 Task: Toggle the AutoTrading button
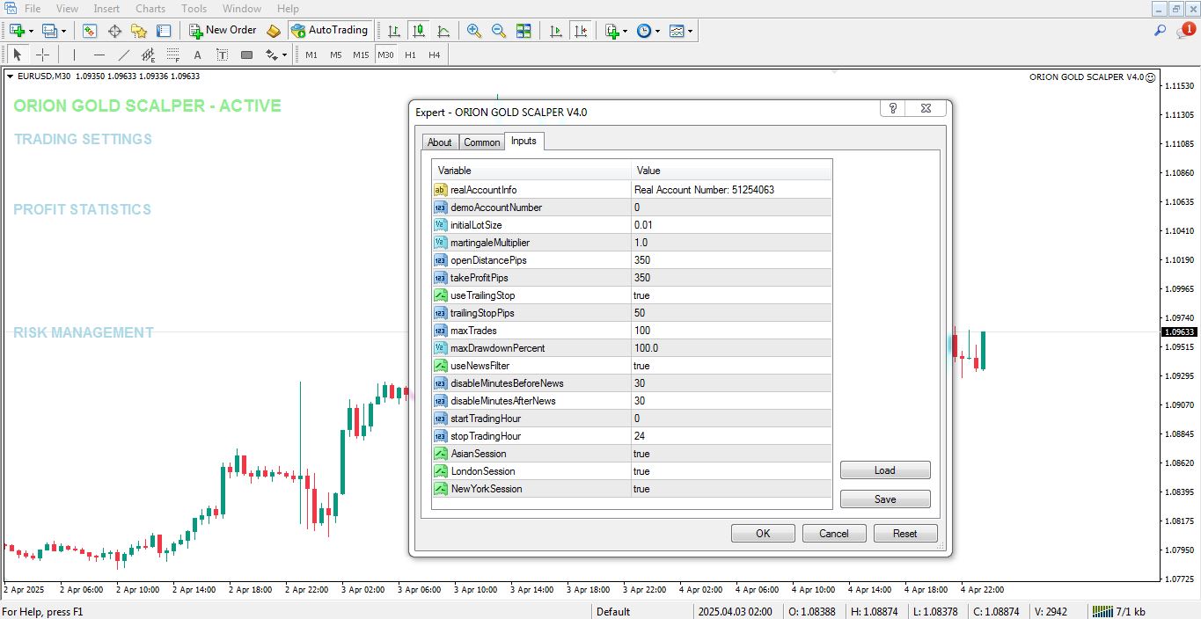point(330,31)
